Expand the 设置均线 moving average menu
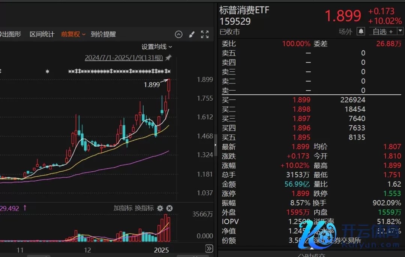This screenshot has height=257, width=405. [157, 47]
